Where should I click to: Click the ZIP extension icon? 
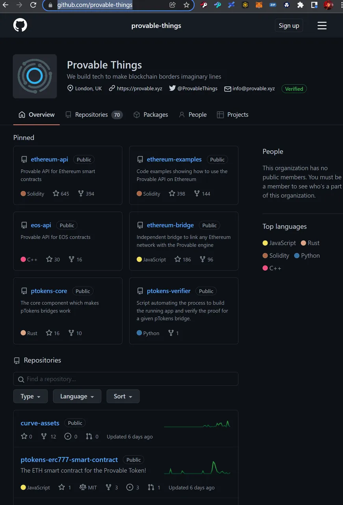pyautogui.click(x=273, y=5)
